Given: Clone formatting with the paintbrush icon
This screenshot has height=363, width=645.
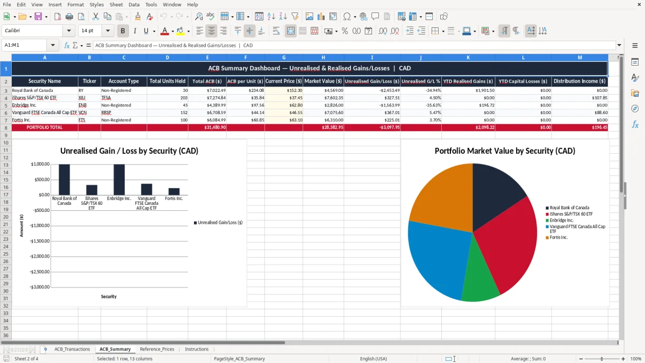Looking at the screenshot, I should [x=138, y=17].
